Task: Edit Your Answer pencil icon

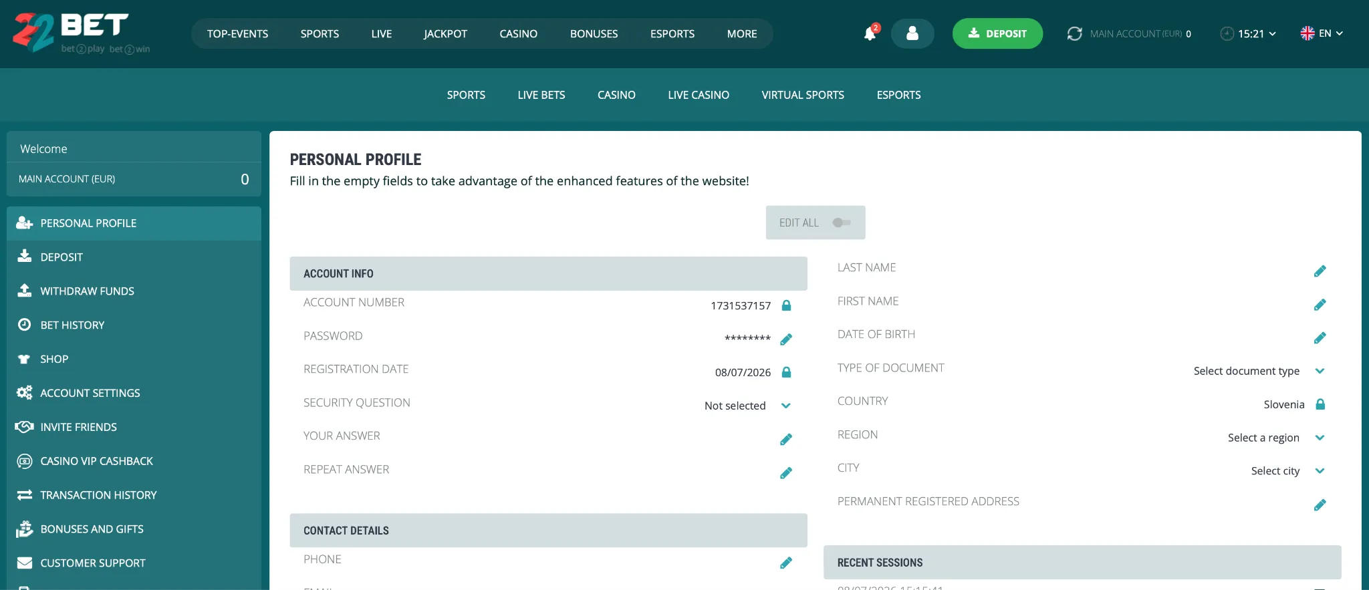Action: pyautogui.click(x=786, y=440)
